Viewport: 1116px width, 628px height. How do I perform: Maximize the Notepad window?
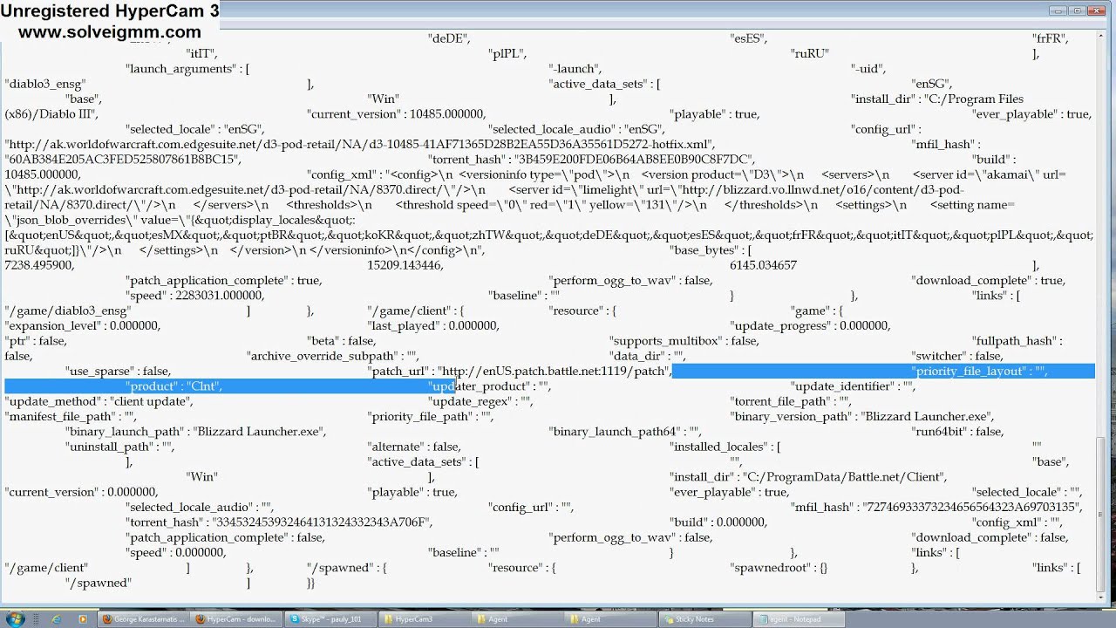tap(1077, 10)
